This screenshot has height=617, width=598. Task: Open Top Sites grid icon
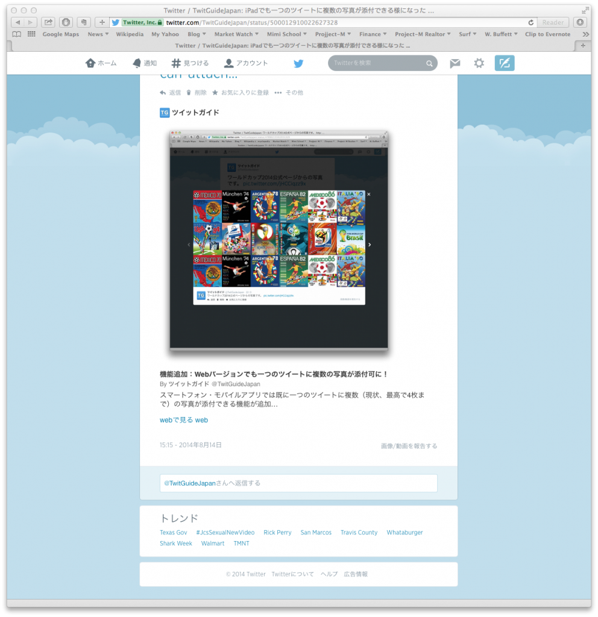point(31,34)
